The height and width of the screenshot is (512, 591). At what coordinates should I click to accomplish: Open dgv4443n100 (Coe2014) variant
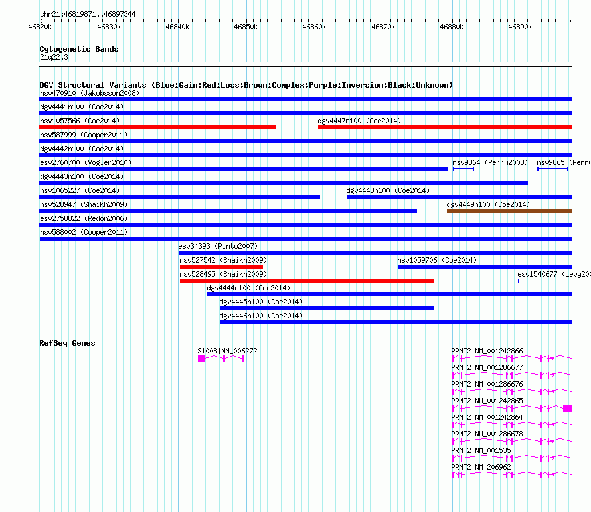(x=284, y=183)
